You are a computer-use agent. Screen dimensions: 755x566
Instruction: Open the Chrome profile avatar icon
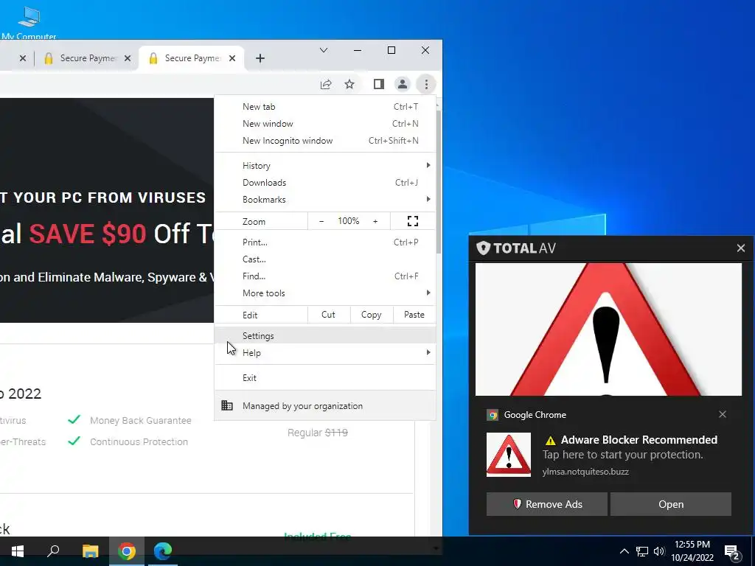pyautogui.click(x=402, y=84)
